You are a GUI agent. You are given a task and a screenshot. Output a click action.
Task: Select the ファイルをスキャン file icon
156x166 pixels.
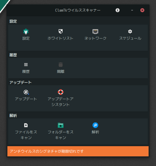coord(26,125)
